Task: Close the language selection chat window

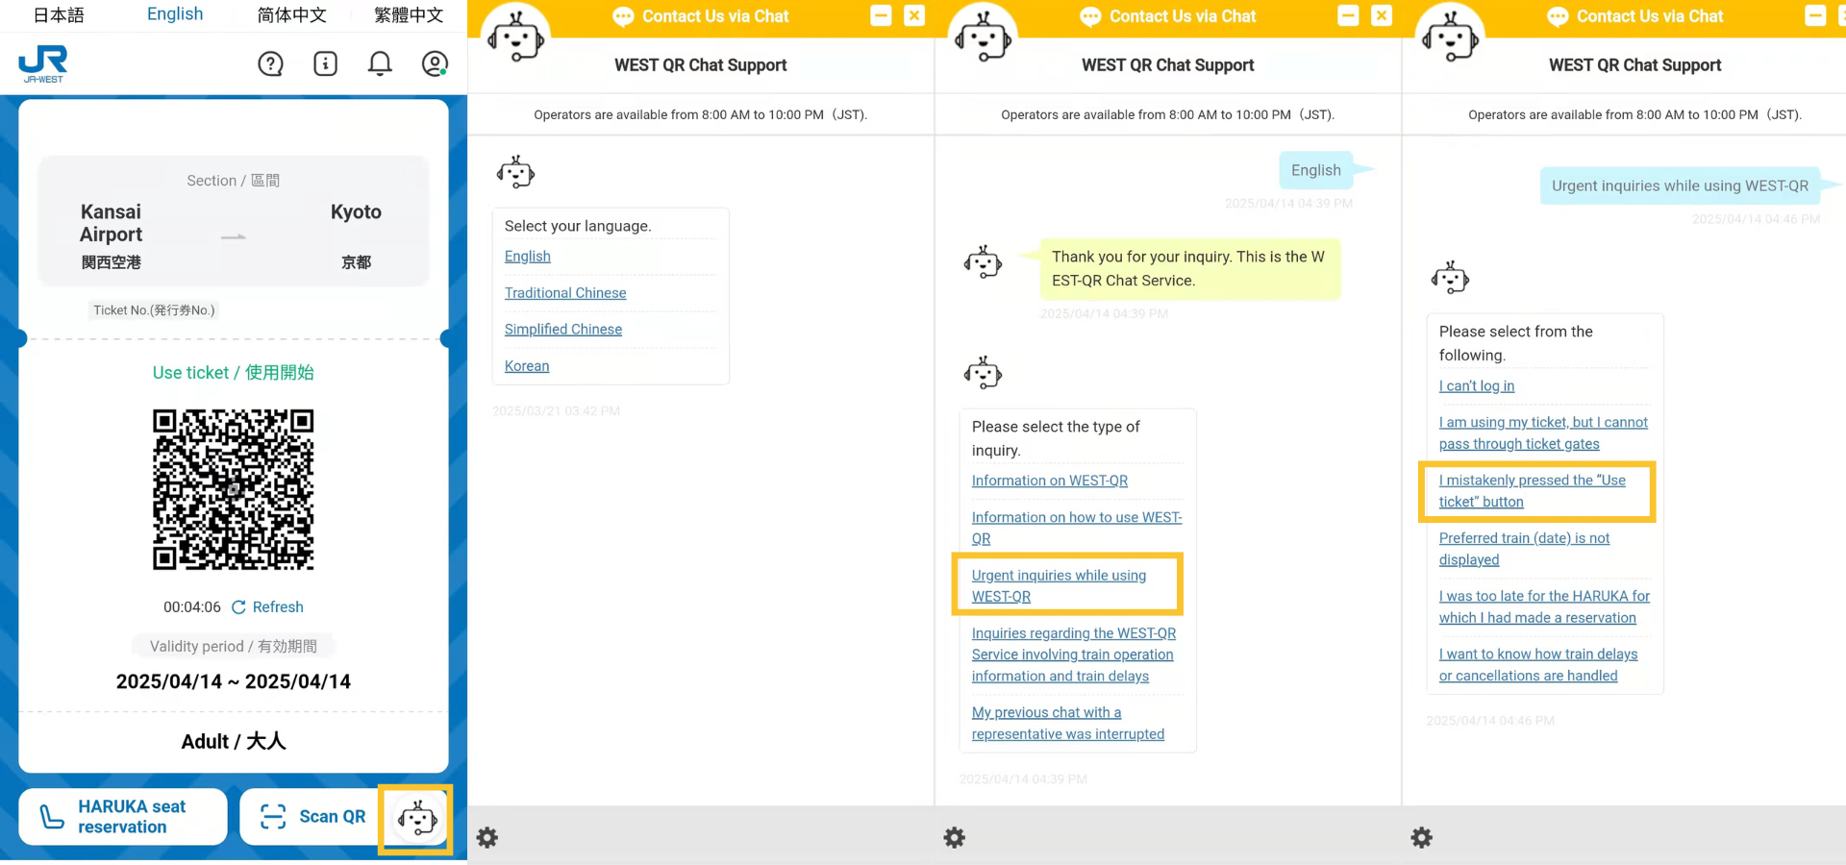Action: coord(914,15)
